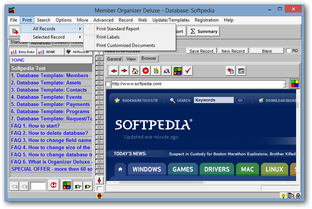Screen dimensions: 312x209
Task: Open the Registration menu
Action: (x=206, y=20)
